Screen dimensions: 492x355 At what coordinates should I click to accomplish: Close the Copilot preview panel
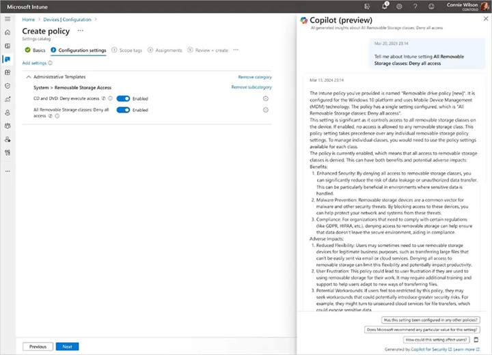coord(485,19)
